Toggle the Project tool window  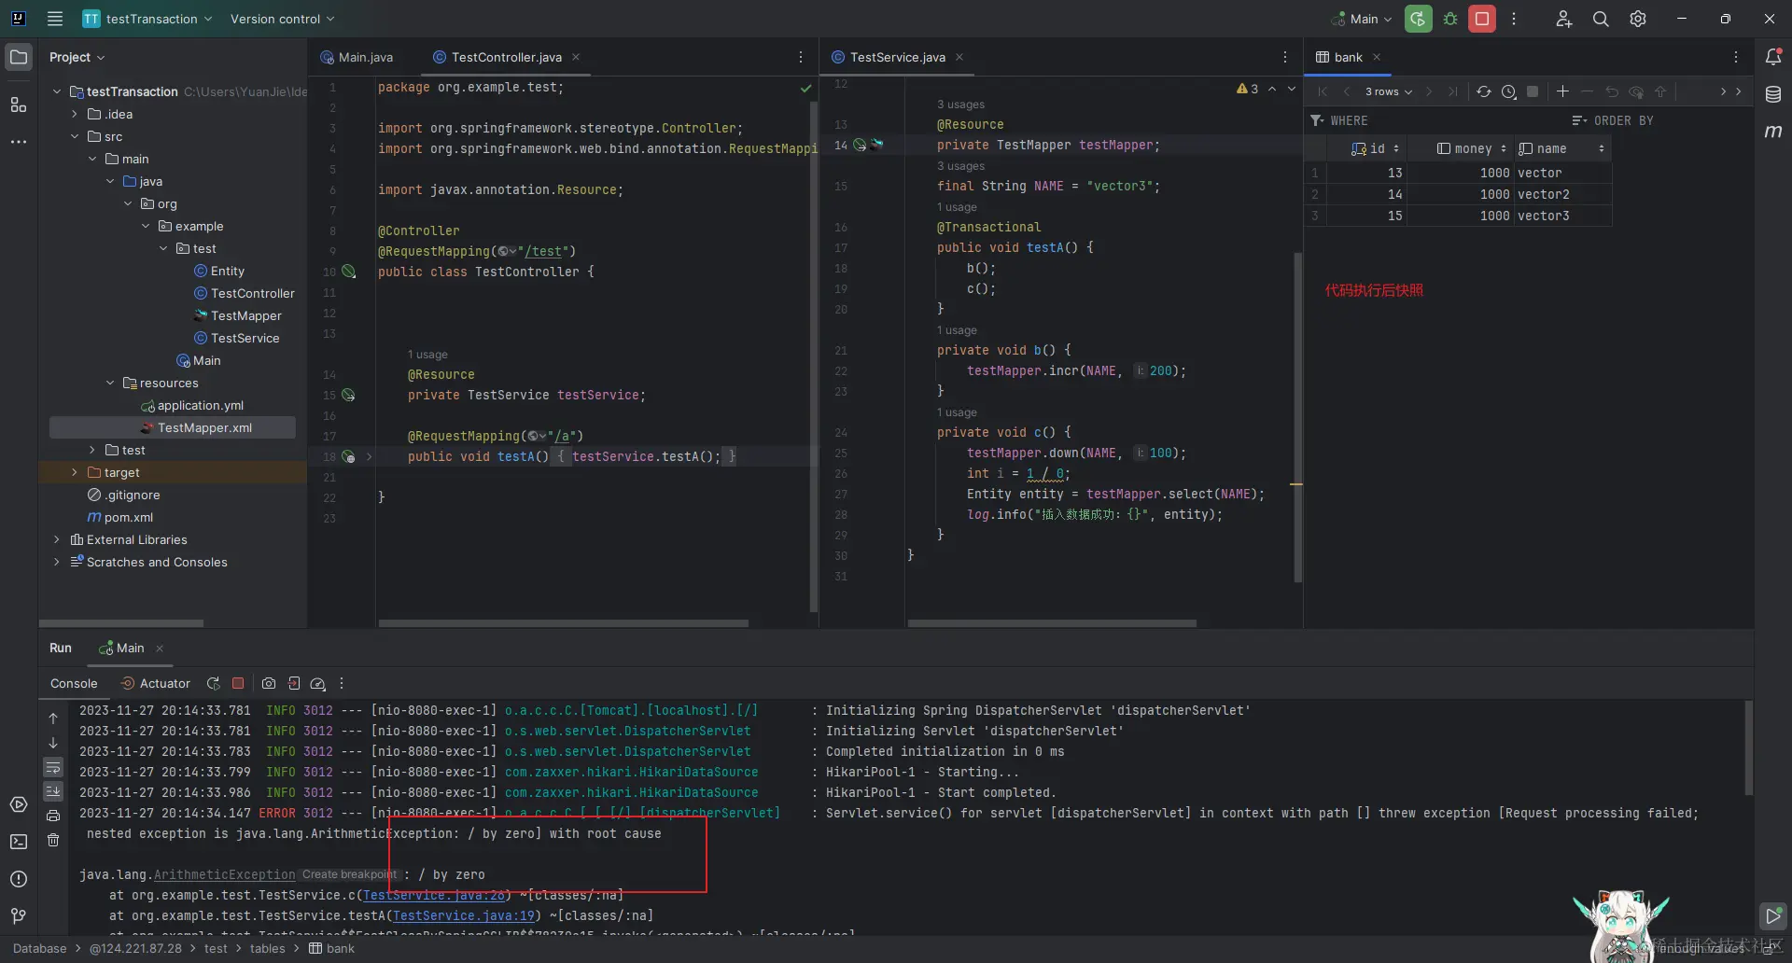[x=19, y=57]
